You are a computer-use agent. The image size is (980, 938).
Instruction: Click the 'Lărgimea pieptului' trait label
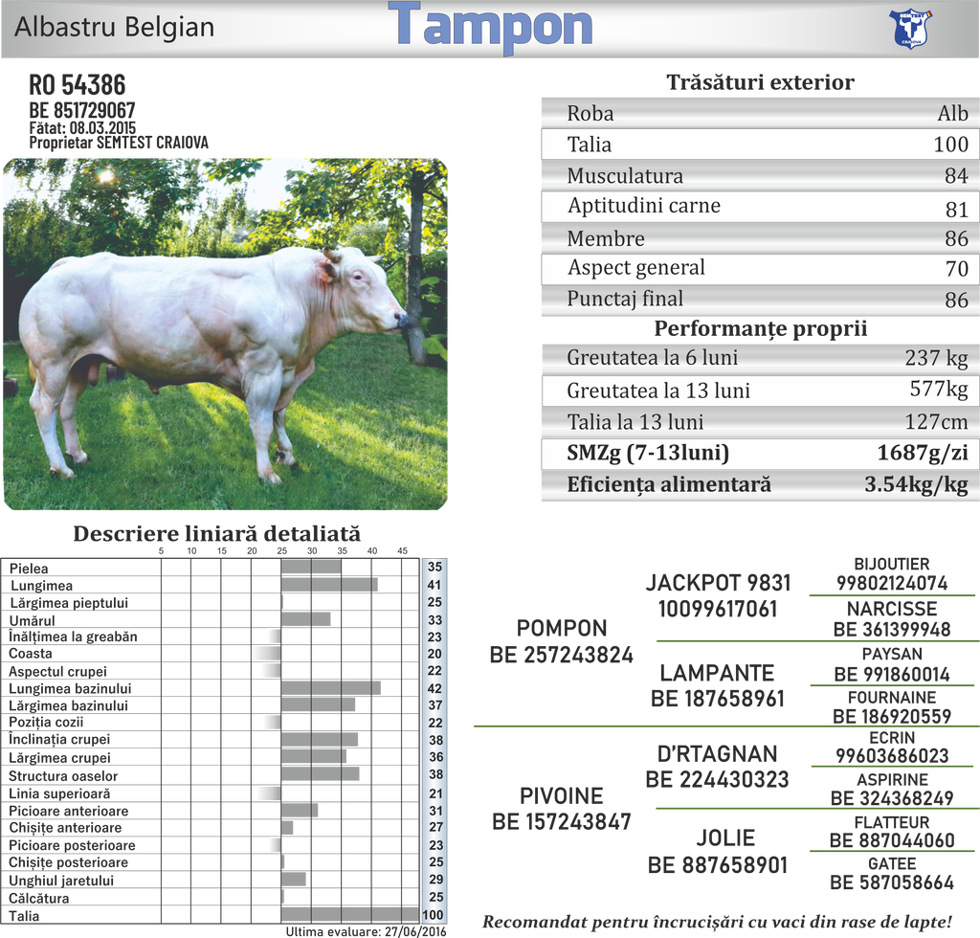[69, 603]
